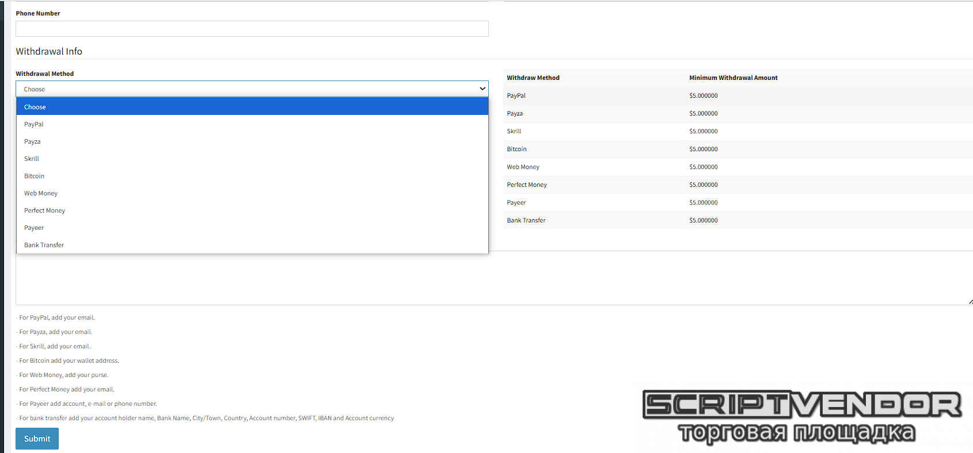Screen dimensions: 973x453
Task: Click the 'For Bitcoin add your wallet address' hint
Action: tap(68, 360)
